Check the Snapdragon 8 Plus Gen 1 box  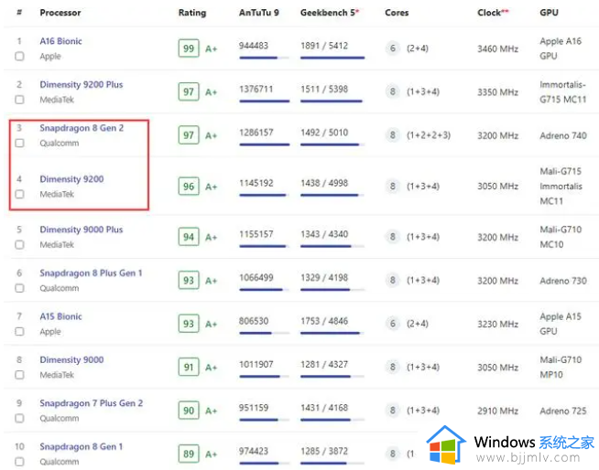pyautogui.click(x=19, y=288)
